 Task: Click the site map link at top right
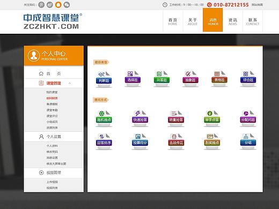257,5
